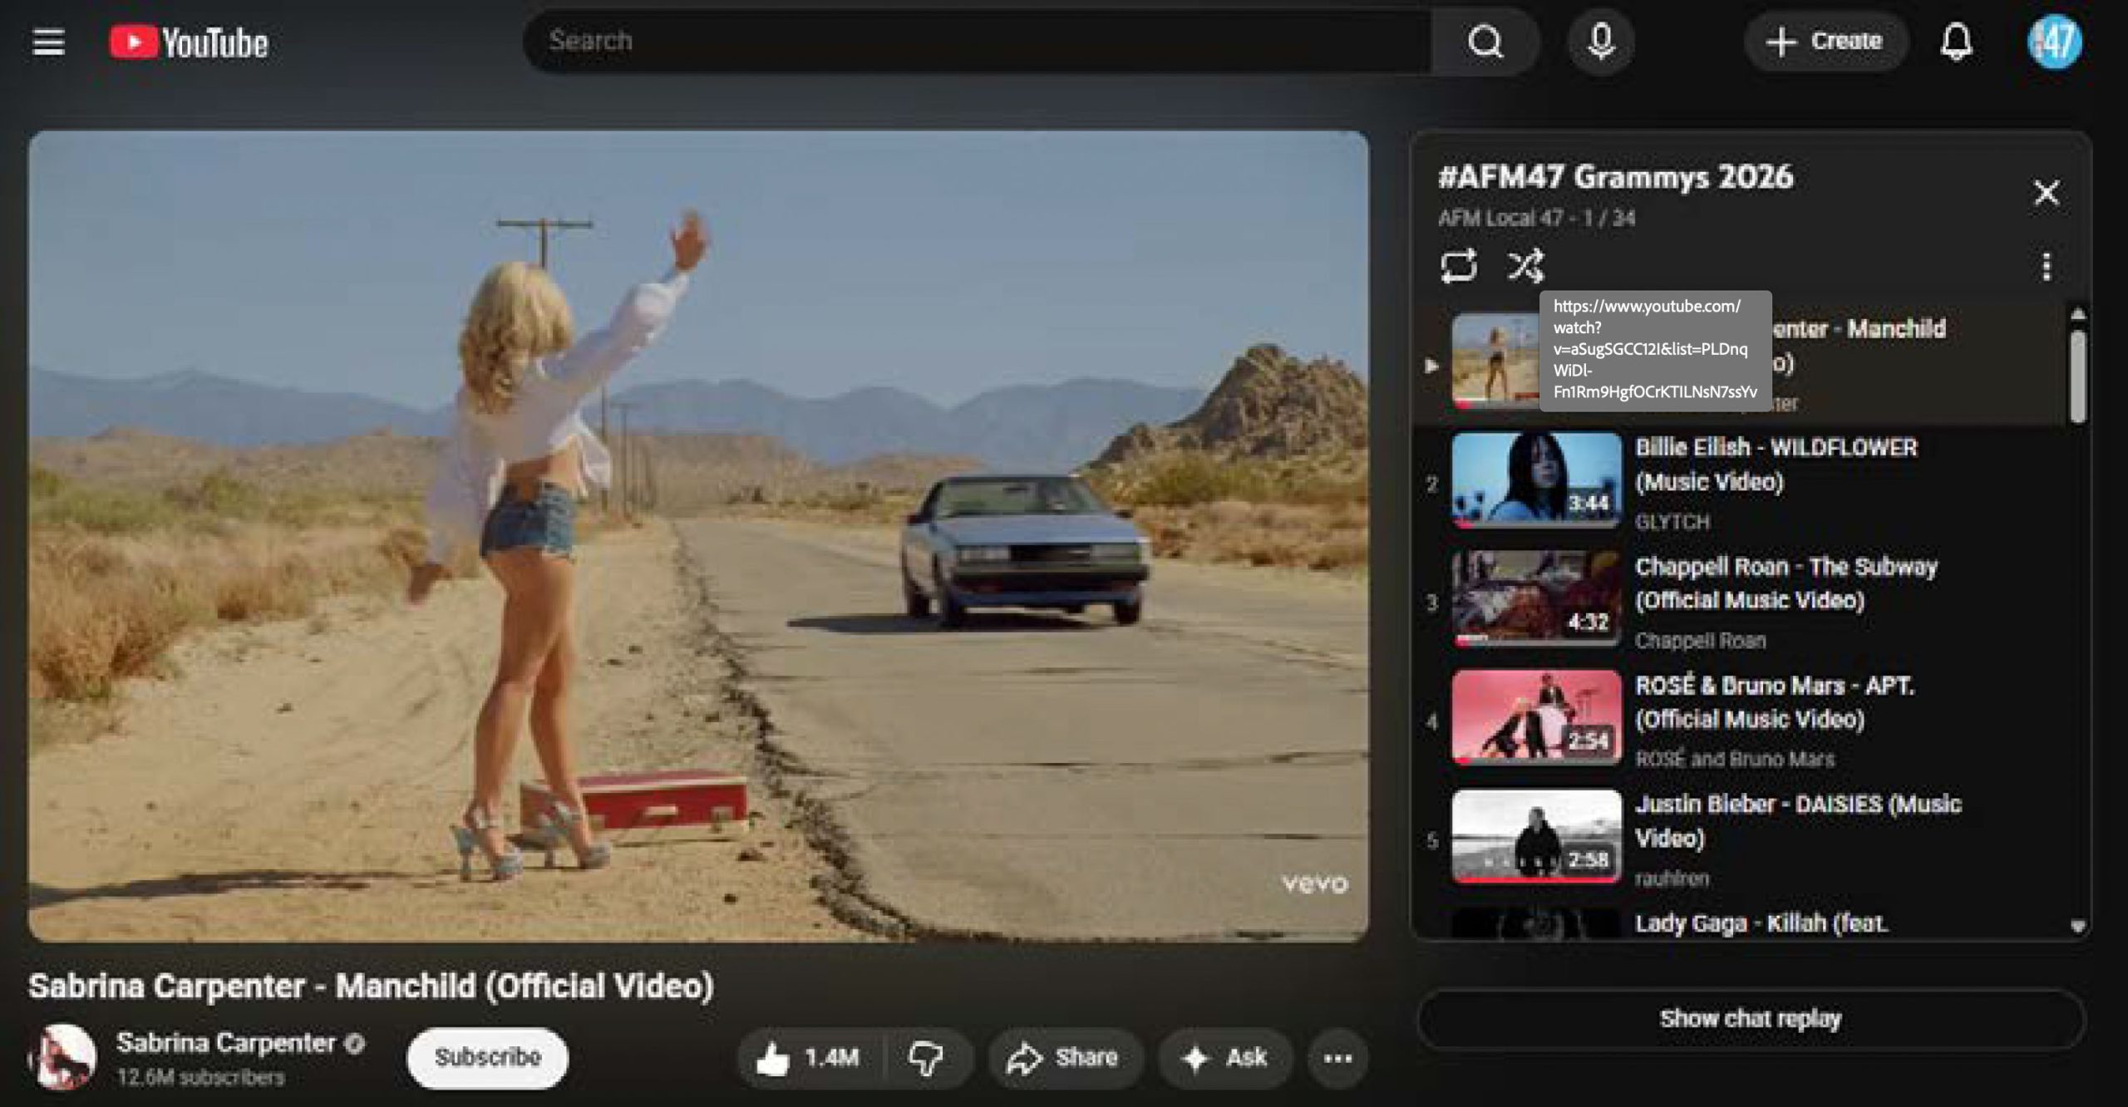This screenshot has width=2128, height=1107.
Task: Click the search magnifier button
Action: pyautogui.click(x=1485, y=42)
